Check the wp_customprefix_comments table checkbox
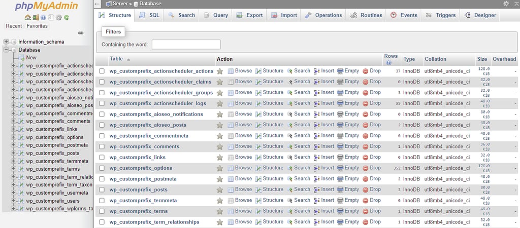The width and height of the screenshot is (520, 228). coord(102,146)
